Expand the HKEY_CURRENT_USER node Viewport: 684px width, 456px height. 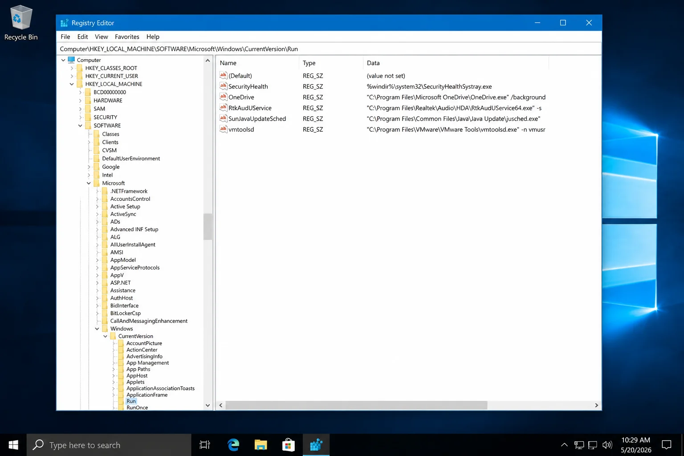click(72, 76)
